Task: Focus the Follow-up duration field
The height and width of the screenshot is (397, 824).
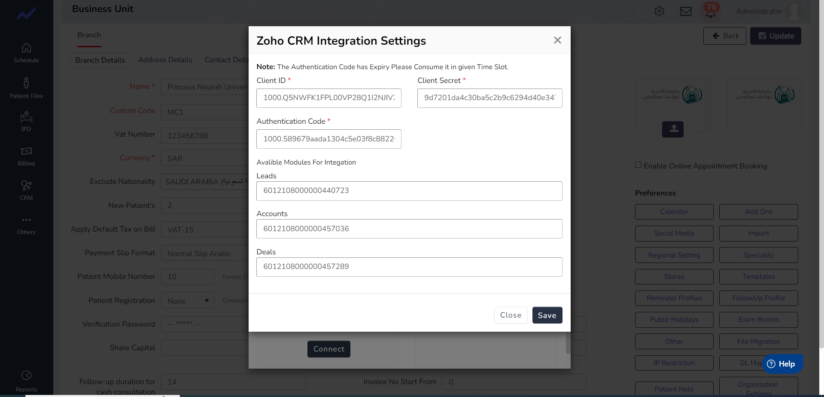Action: 233,382
